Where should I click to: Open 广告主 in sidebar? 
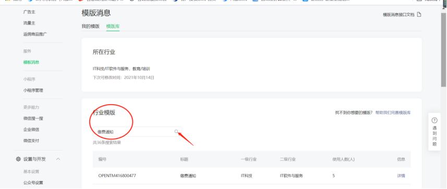point(29,12)
